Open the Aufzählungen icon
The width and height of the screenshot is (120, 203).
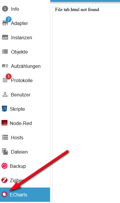(5, 66)
